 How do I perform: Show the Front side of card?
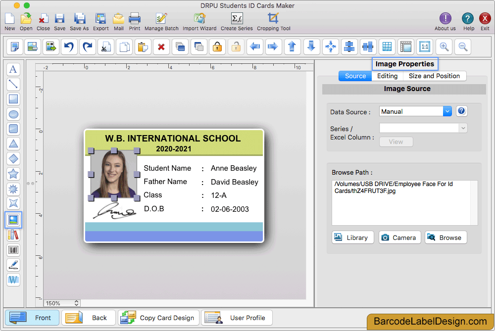point(32,318)
